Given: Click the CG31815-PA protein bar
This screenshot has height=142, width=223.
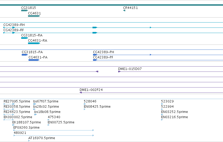Looking at the screenshot, I should tap(25, 55).
